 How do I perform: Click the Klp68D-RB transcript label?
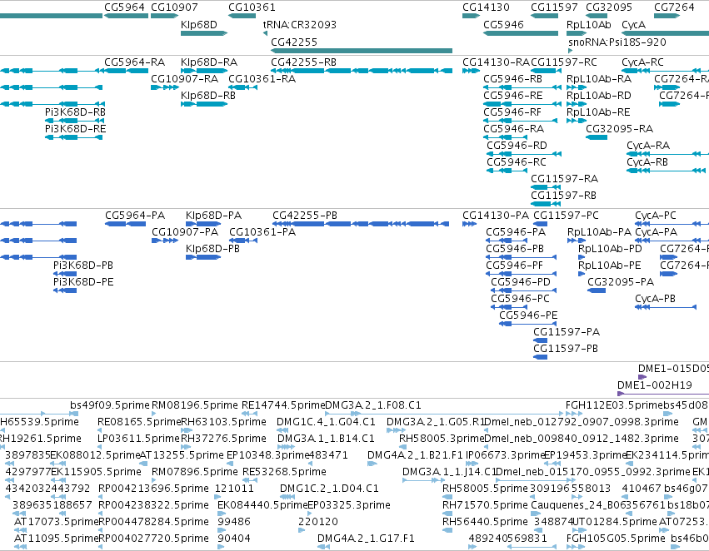[x=208, y=95]
